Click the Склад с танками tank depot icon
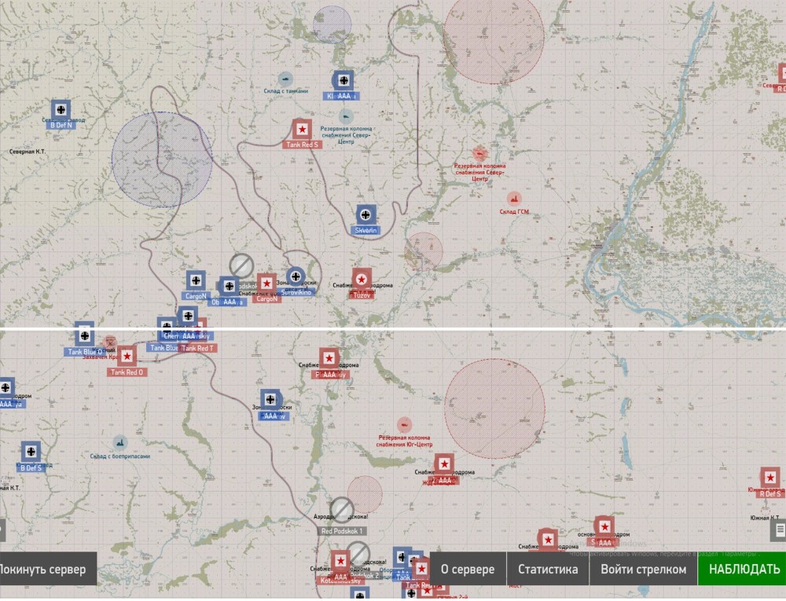Viewport: 786px width, 601px height. coord(286,79)
